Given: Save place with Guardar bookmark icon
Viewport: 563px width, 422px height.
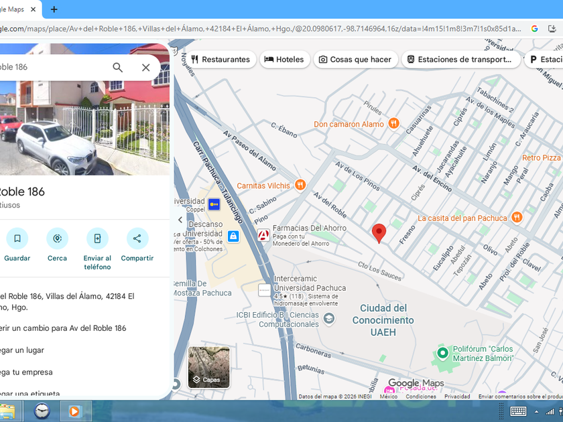Looking at the screenshot, I should (17, 238).
